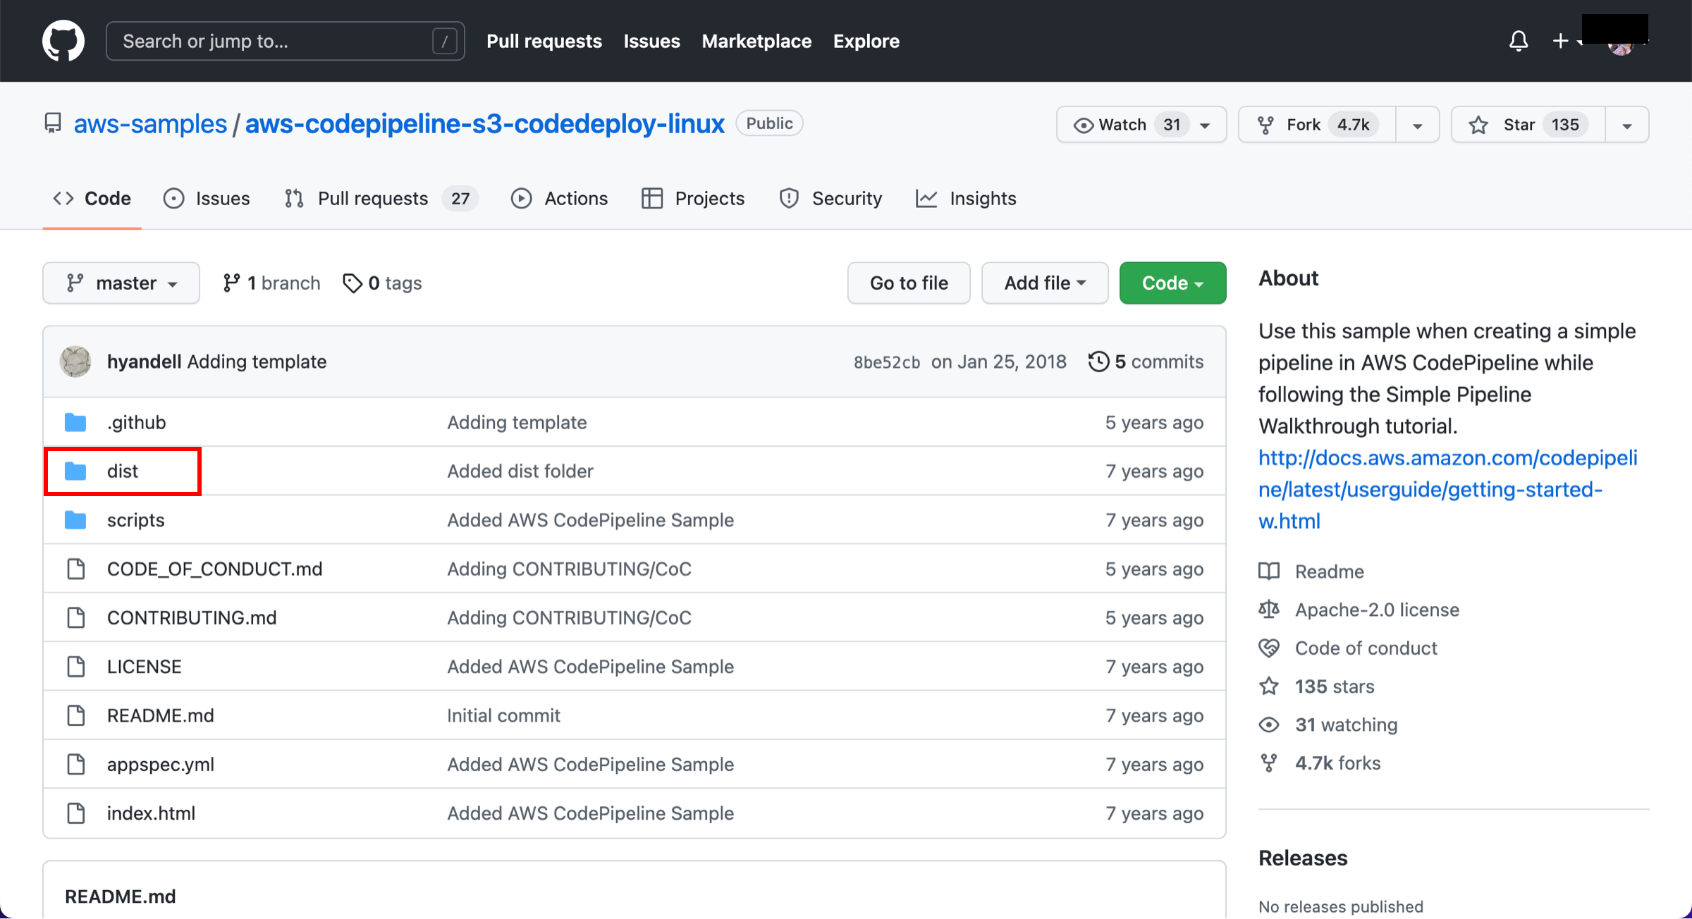The width and height of the screenshot is (1692, 919).
Task: Switch to the Issues repository tab
Action: pyautogui.click(x=207, y=199)
